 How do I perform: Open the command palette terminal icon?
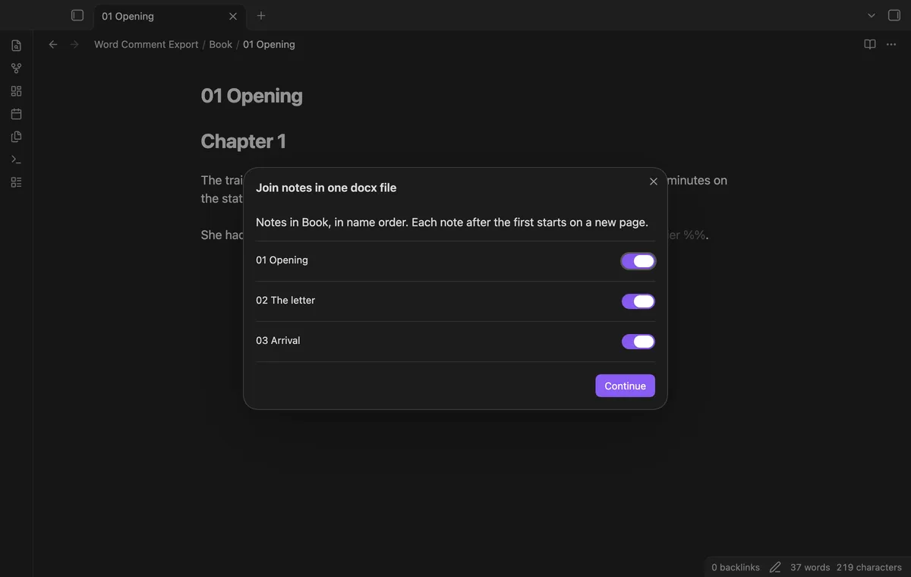[x=16, y=159]
